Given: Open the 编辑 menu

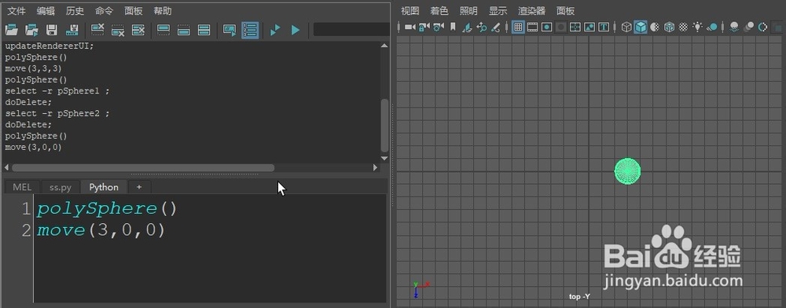Looking at the screenshot, I should [x=45, y=11].
